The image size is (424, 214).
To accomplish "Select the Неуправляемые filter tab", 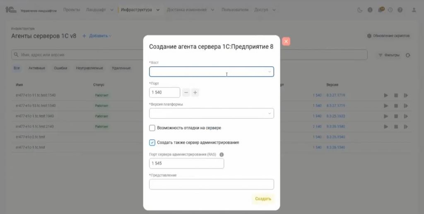I will coord(89,68).
